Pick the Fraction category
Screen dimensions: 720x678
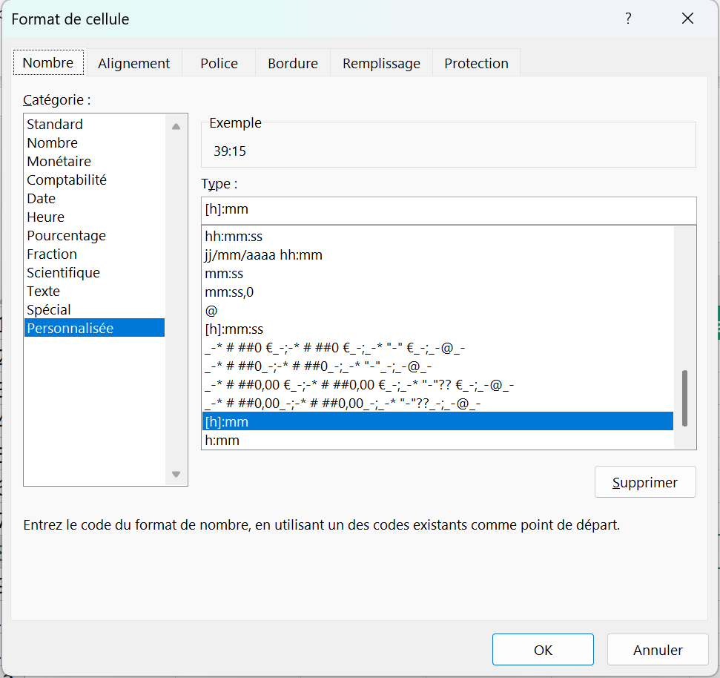[95, 254]
